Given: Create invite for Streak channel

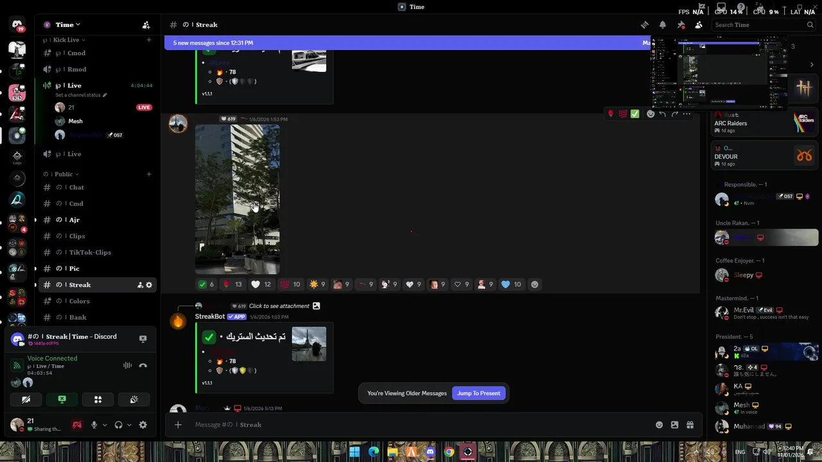Looking at the screenshot, I should click(x=140, y=285).
